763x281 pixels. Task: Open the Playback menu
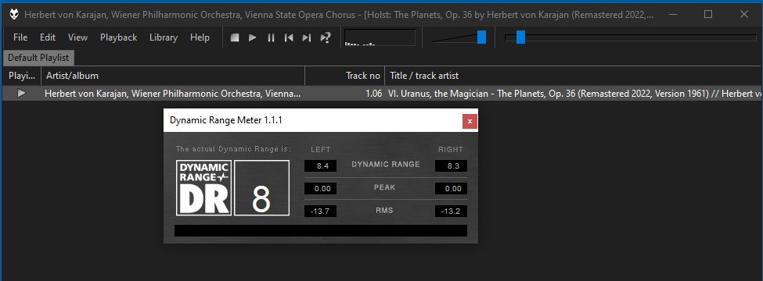pos(119,37)
